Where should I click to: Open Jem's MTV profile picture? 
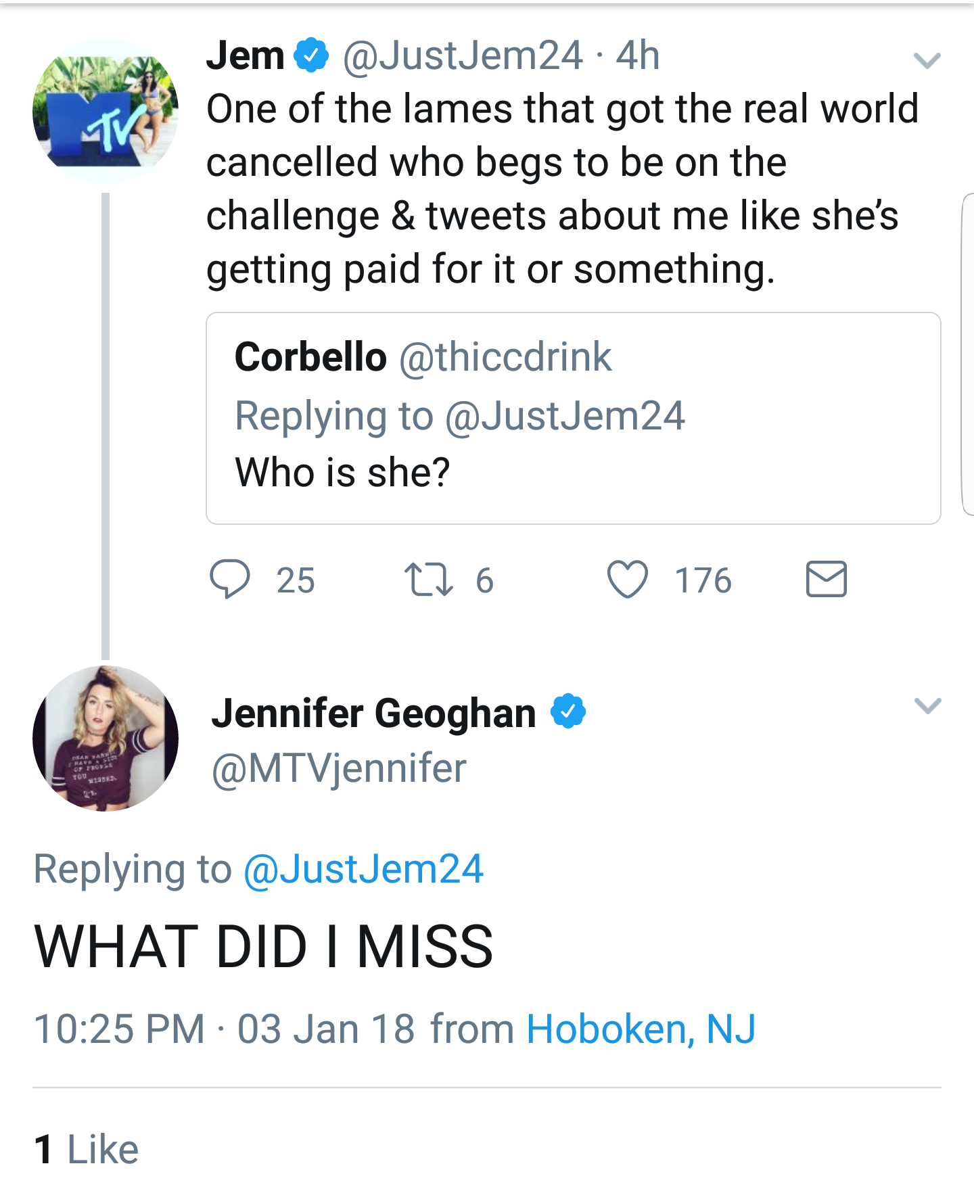(x=106, y=112)
